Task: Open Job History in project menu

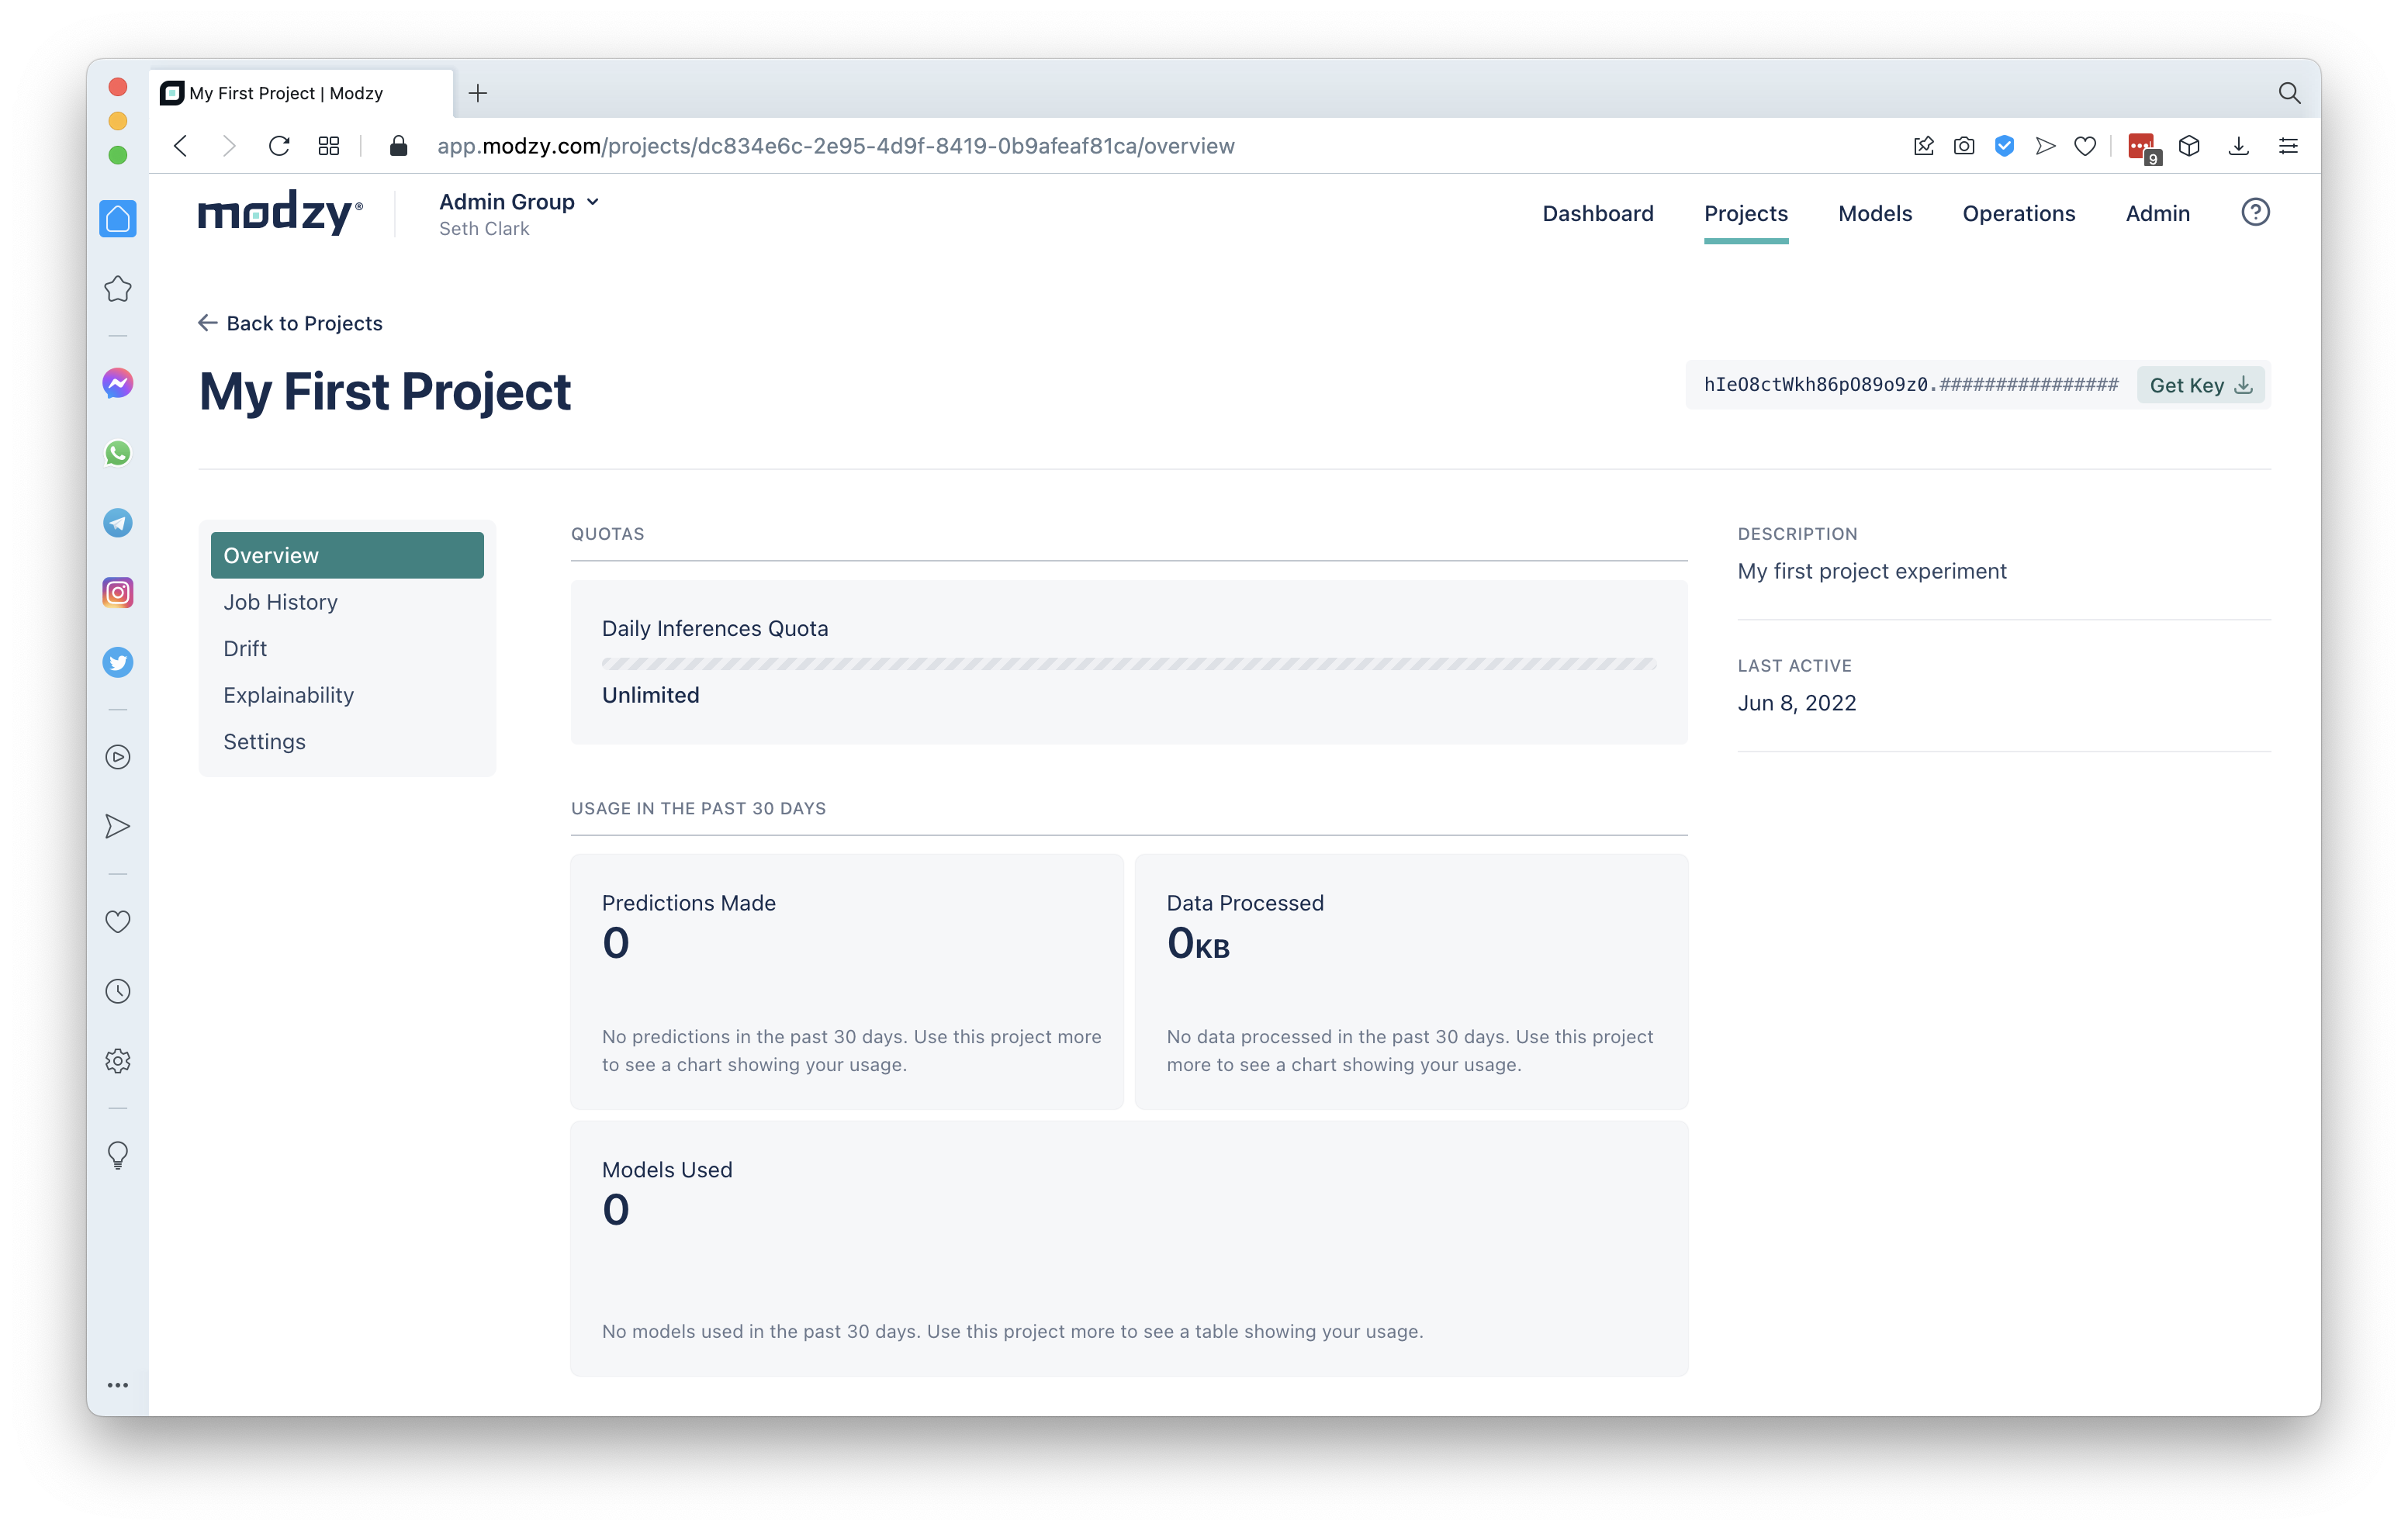Action: (x=280, y=602)
